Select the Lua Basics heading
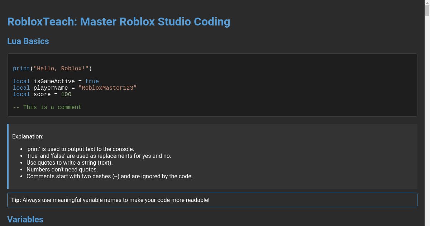This screenshot has height=226, width=430. (28, 41)
